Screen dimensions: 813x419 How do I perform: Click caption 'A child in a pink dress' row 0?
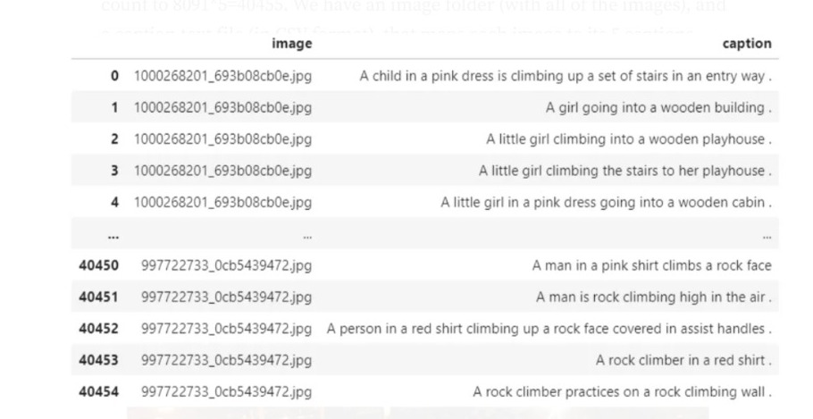tap(566, 76)
